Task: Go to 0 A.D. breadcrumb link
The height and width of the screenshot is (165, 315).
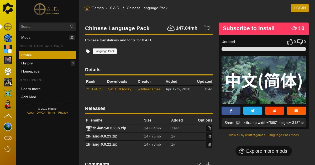Action: pos(115,8)
